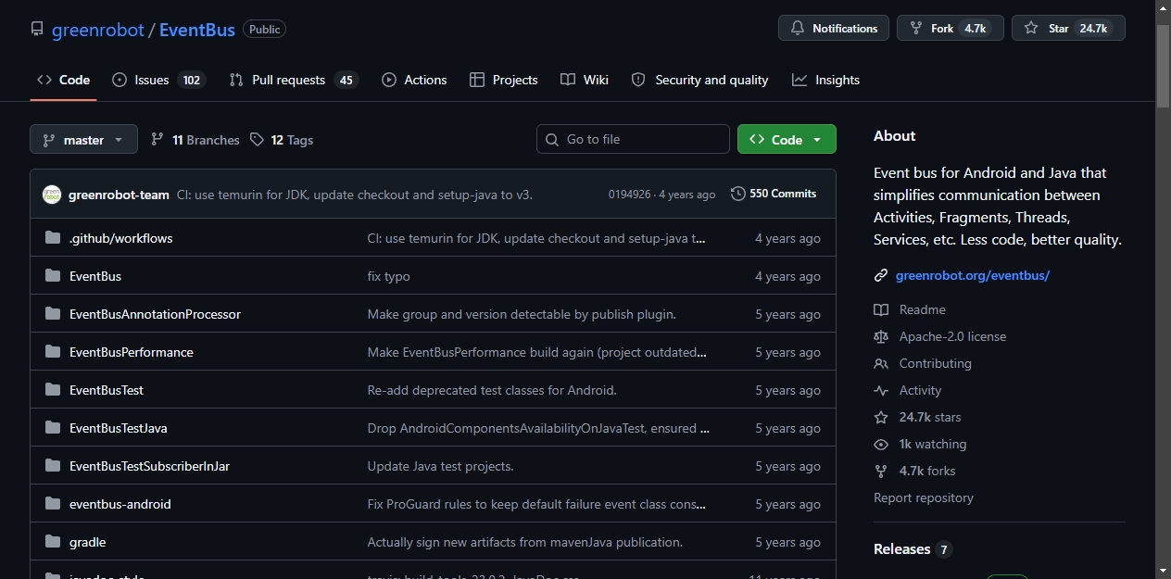Screen dimensions: 1171x579
Task: Click the eye icon beside 1k watching
Action: pyautogui.click(x=881, y=444)
